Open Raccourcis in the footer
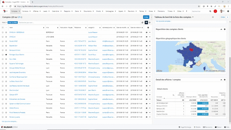Screen dimensions: 231x130 [x=208, y=127]
